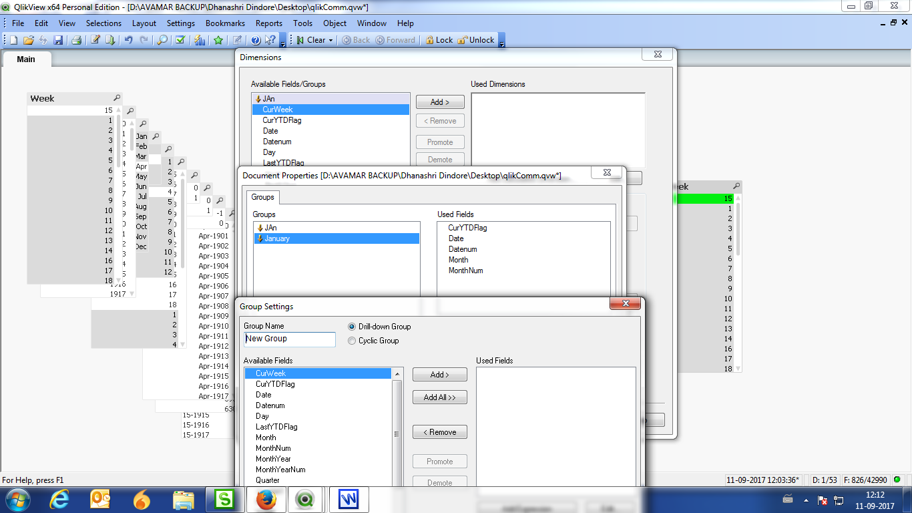The image size is (912, 513).
Task: Open the Clear button dropdown arrow
Action: coord(330,40)
